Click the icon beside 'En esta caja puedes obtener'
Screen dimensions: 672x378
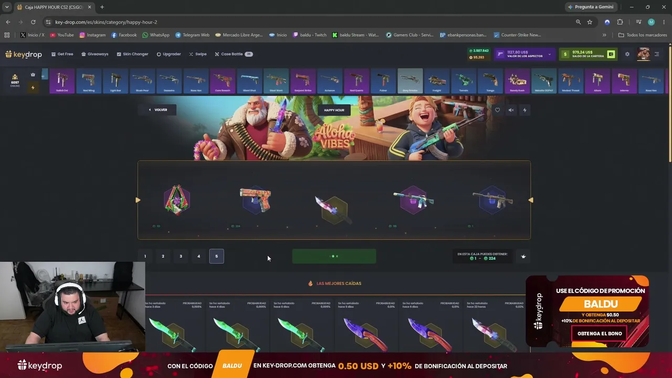pyautogui.click(x=523, y=256)
